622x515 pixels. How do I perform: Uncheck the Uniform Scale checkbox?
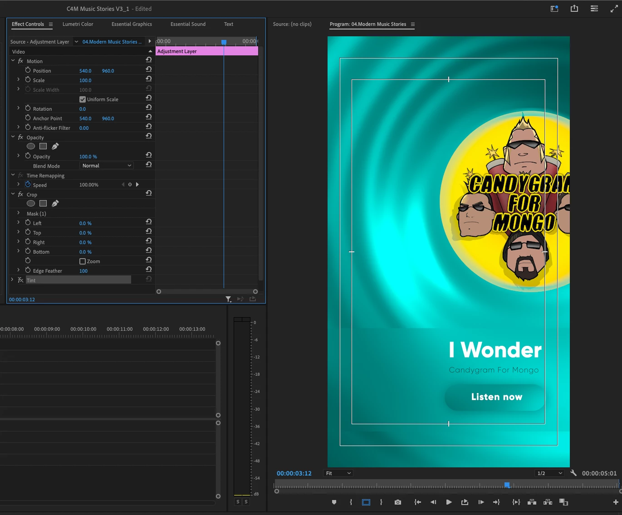click(x=83, y=99)
